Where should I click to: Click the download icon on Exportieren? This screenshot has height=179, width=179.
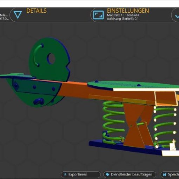pyautogui.click(x=65, y=174)
